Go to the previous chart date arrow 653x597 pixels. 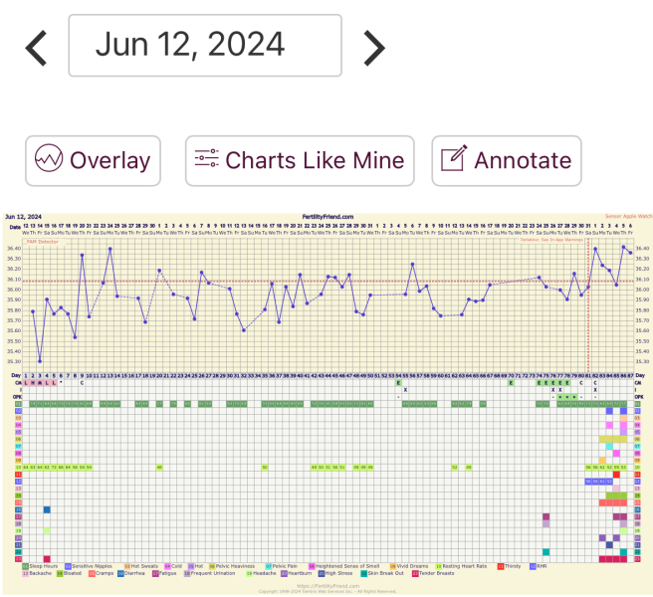[x=37, y=46]
